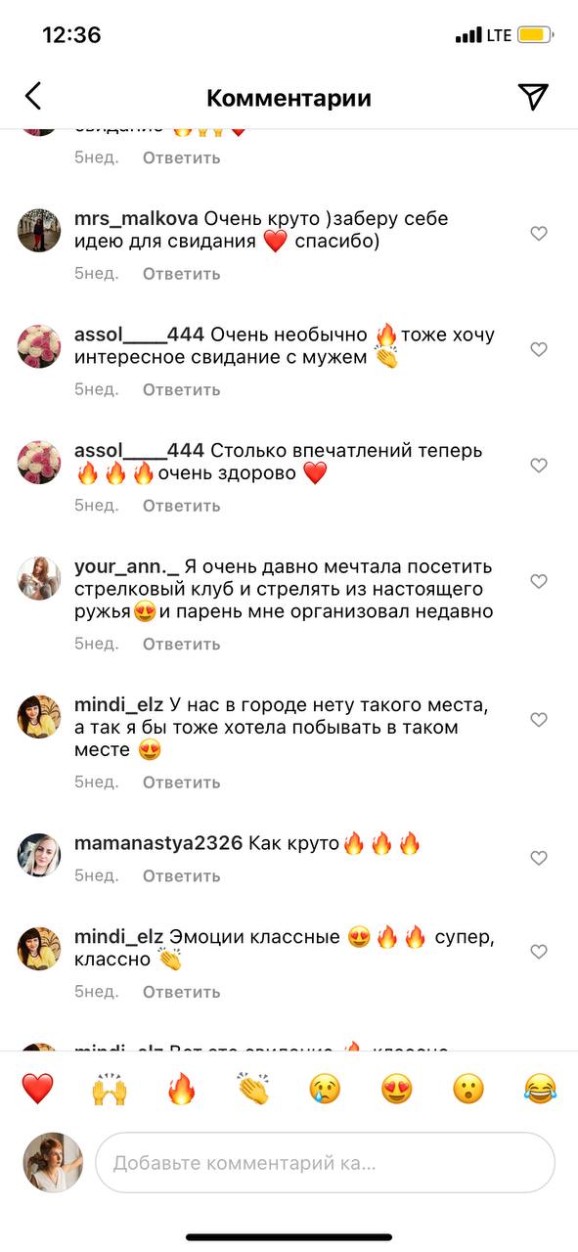Go back using the top-left arrow
Image resolution: width=578 pixels, height=1252 pixels.
coord(33,96)
